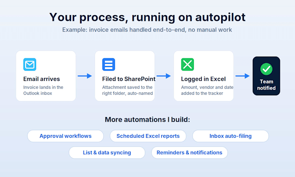The height and width of the screenshot is (177, 295).
Task: Select the Scheduled Excel reports pill
Action: click(x=148, y=136)
